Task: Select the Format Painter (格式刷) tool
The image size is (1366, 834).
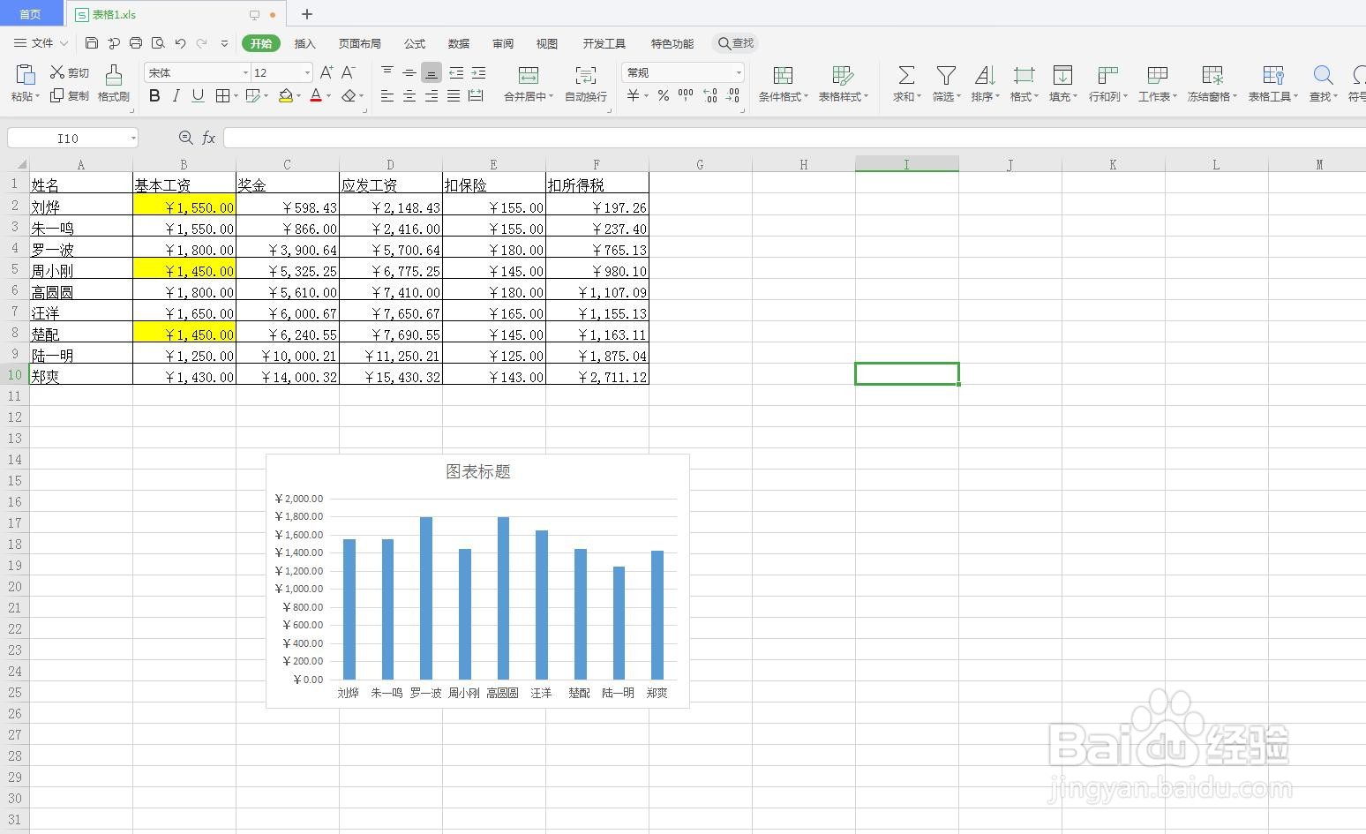Action: (x=113, y=75)
